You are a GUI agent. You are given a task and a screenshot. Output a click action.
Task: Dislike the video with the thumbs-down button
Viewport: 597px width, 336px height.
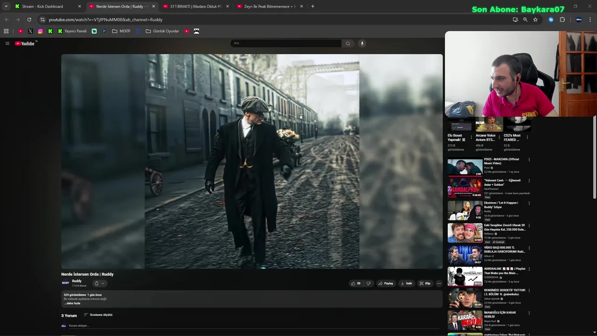pos(368,283)
